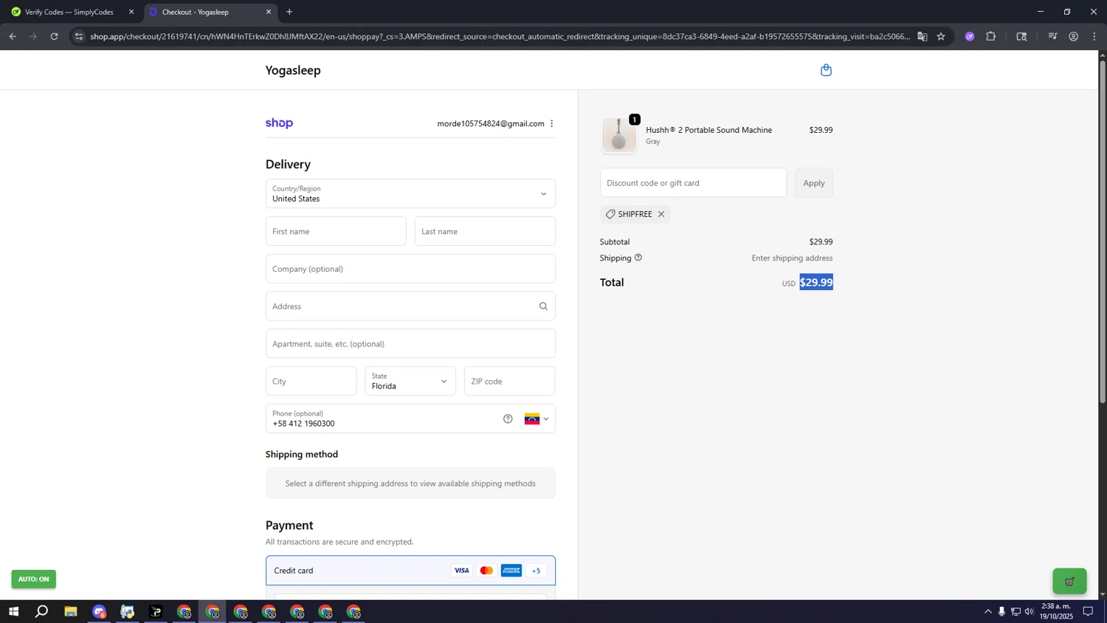The width and height of the screenshot is (1107, 623).
Task: Go back to the previous page
Action: [x=13, y=36]
